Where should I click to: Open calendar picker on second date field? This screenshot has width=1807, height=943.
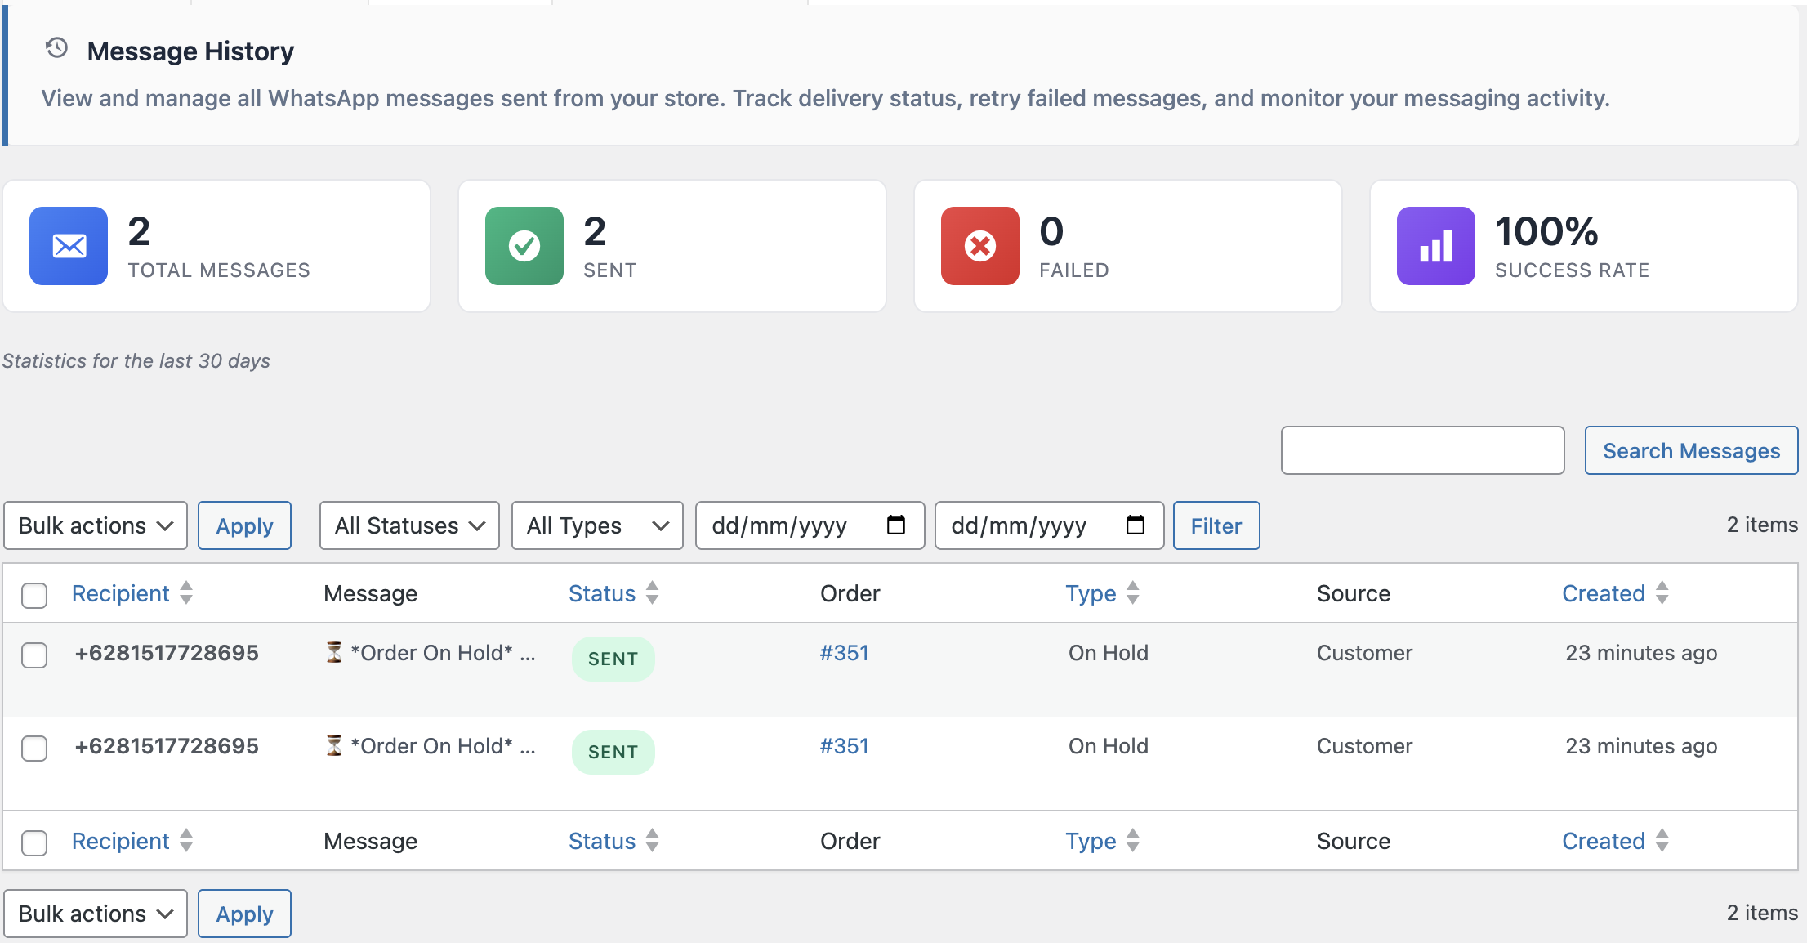click(1136, 525)
